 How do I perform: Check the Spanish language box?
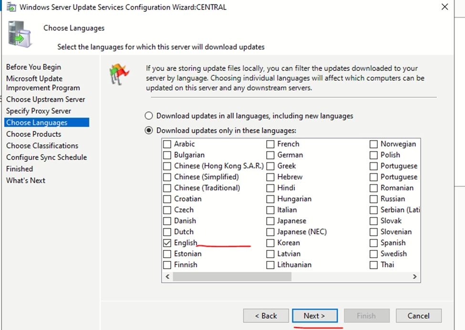(x=374, y=243)
